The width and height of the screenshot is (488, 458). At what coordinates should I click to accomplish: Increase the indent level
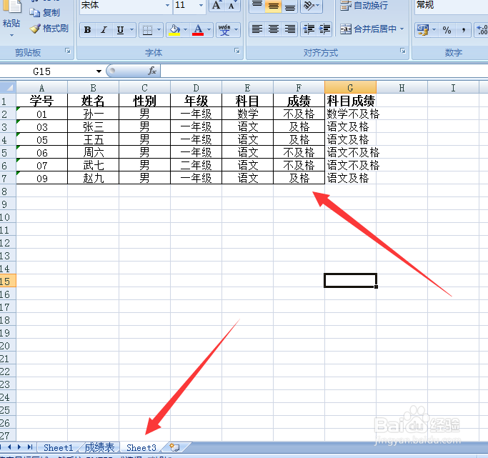click(x=324, y=29)
